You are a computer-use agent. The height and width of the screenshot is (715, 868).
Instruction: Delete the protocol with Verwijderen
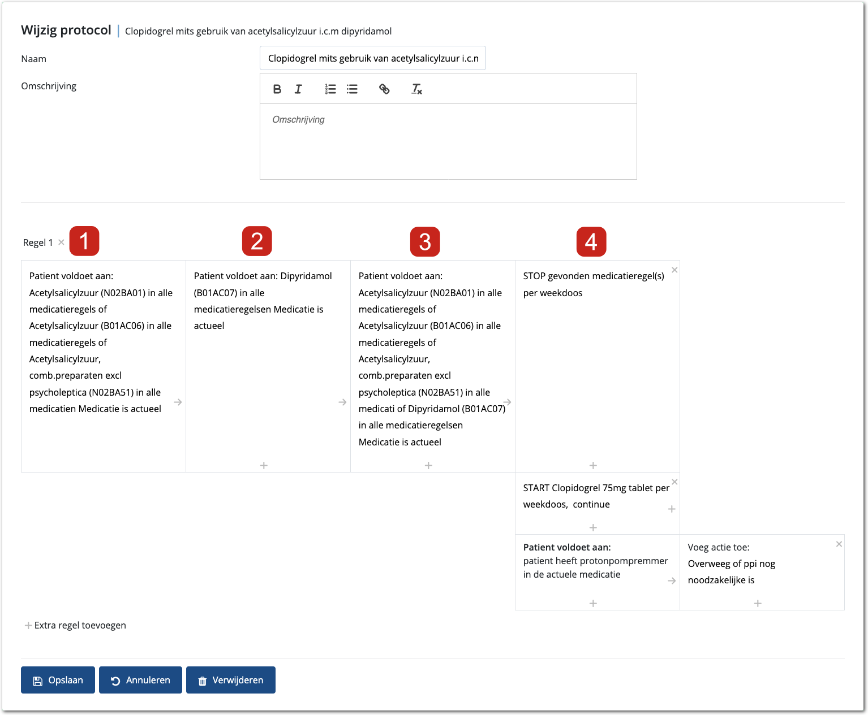(231, 680)
